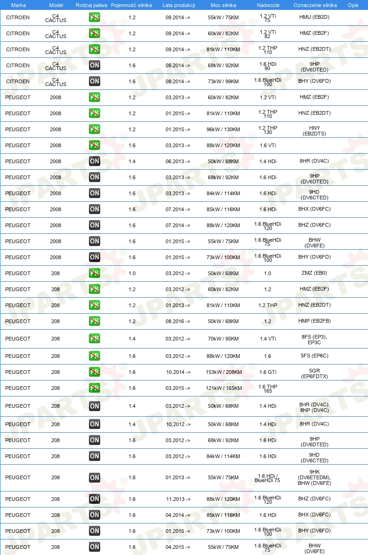Click the '06.2013 ->' production date
The width and height of the screenshot is (368, 555).
178,161
